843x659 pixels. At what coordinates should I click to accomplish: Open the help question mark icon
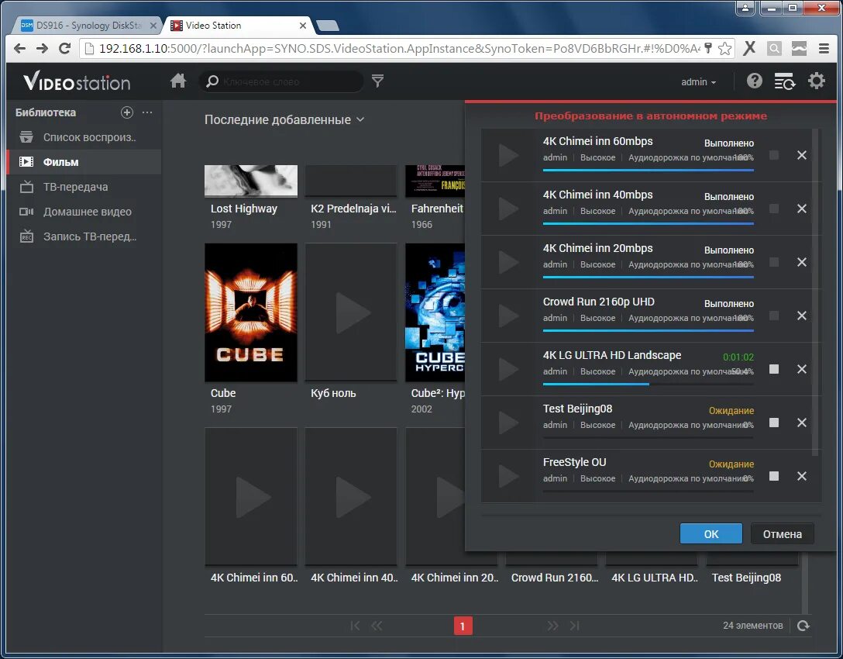coord(755,81)
